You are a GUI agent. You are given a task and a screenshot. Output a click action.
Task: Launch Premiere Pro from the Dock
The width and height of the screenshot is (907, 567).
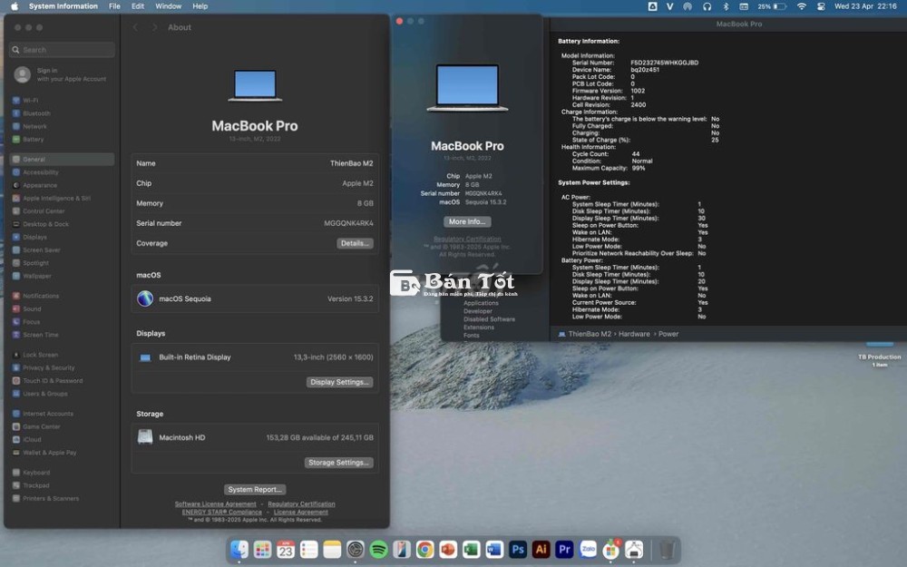pyautogui.click(x=564, y=549)
